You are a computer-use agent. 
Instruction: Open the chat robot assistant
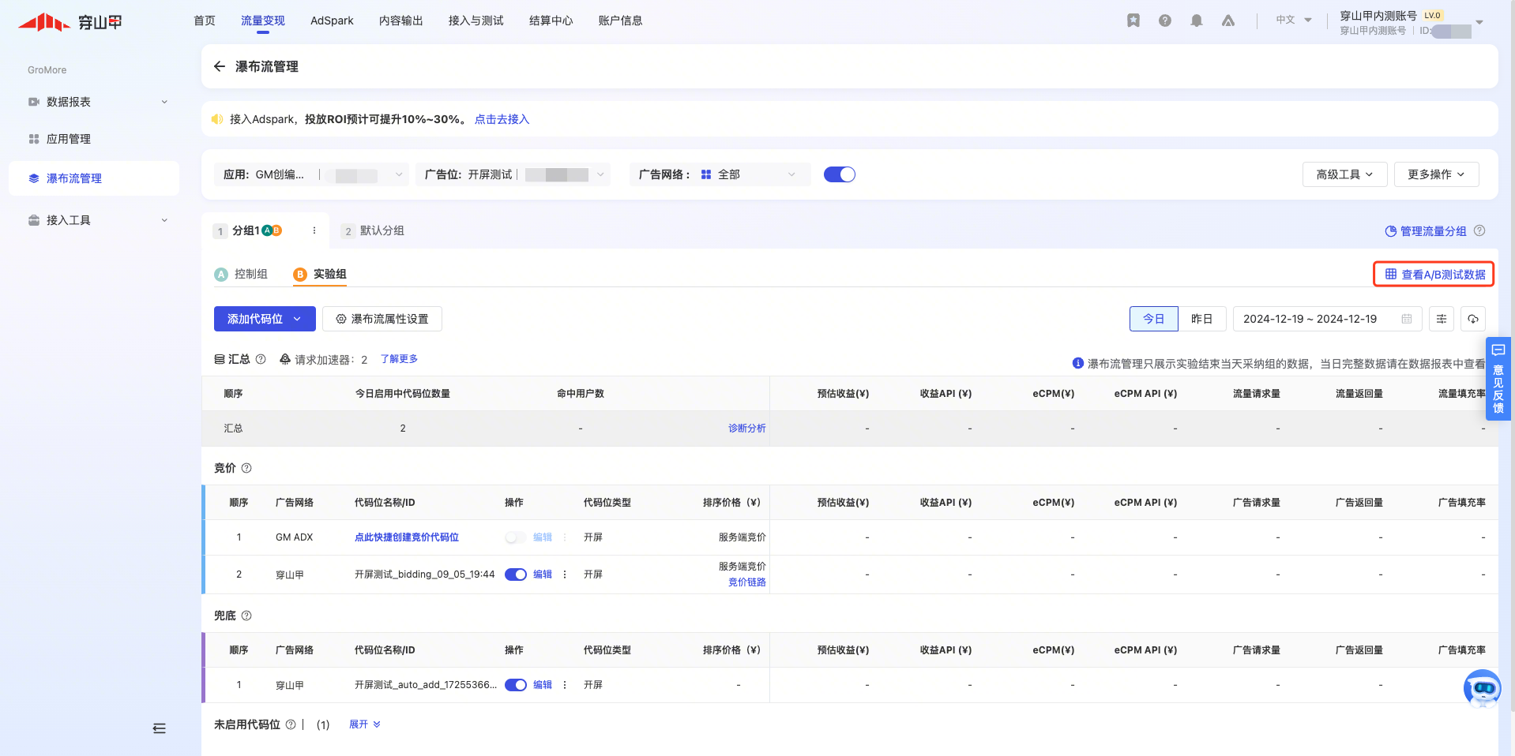(x=1482, y=688)
